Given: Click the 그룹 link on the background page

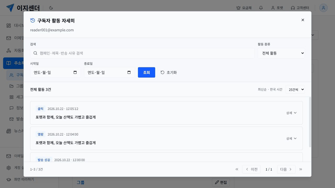Looking at the screenshot, I should pyautogui.click(x=80, y=182).
